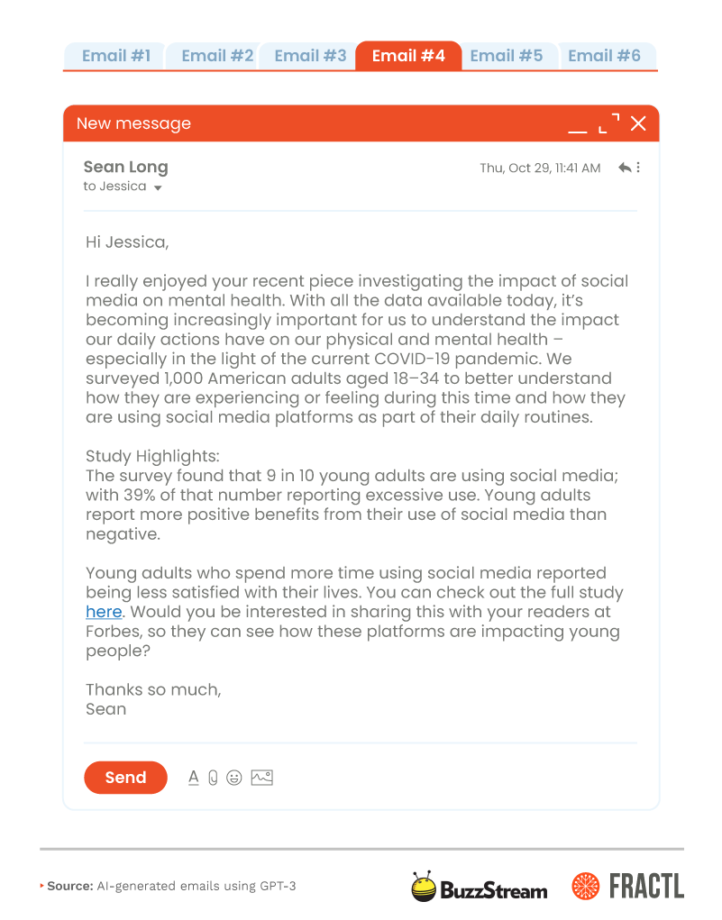Expand the message to full screen
The image size is (722, 920).
(x=609, y=123)
